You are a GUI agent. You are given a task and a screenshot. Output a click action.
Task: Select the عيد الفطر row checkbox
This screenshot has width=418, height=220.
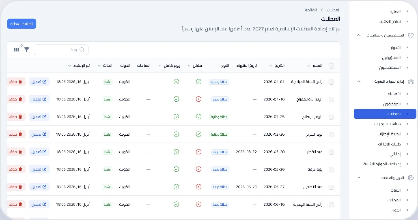[332, 152]
